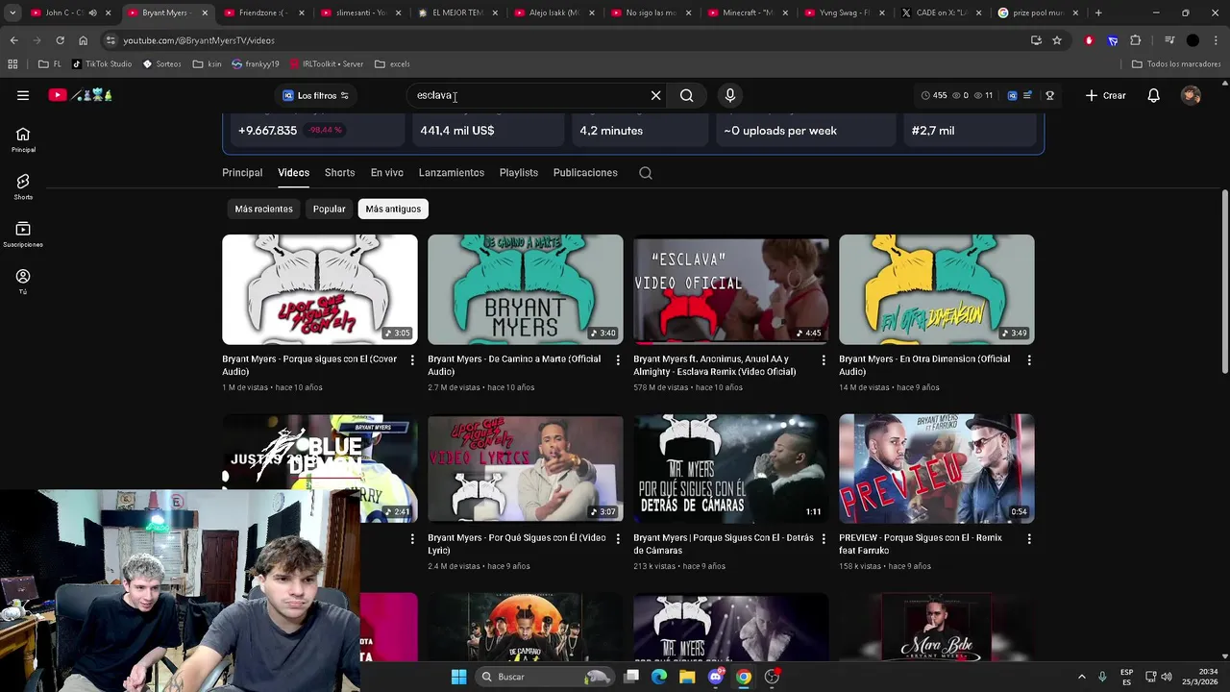Select the Popular filter chip
1230x692 pixels.
point(329,209)
